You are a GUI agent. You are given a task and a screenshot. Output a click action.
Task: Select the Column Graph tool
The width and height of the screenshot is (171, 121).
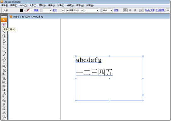[4, 82]
